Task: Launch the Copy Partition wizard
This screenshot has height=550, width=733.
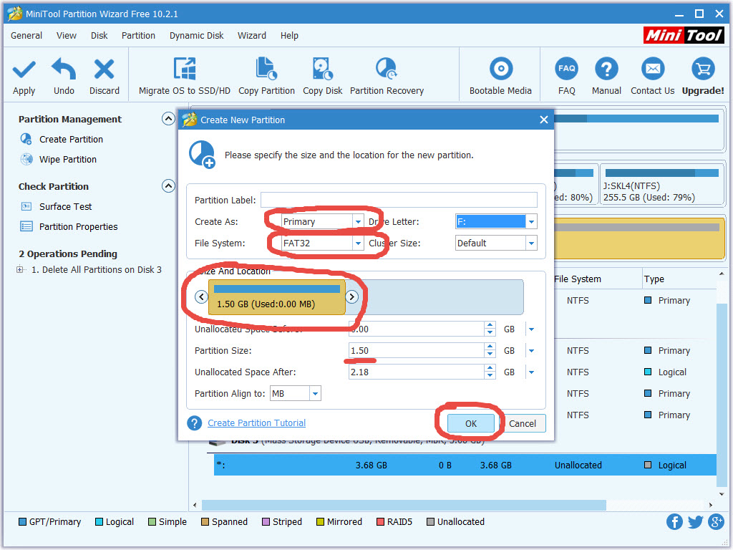Action: [266, 70]
